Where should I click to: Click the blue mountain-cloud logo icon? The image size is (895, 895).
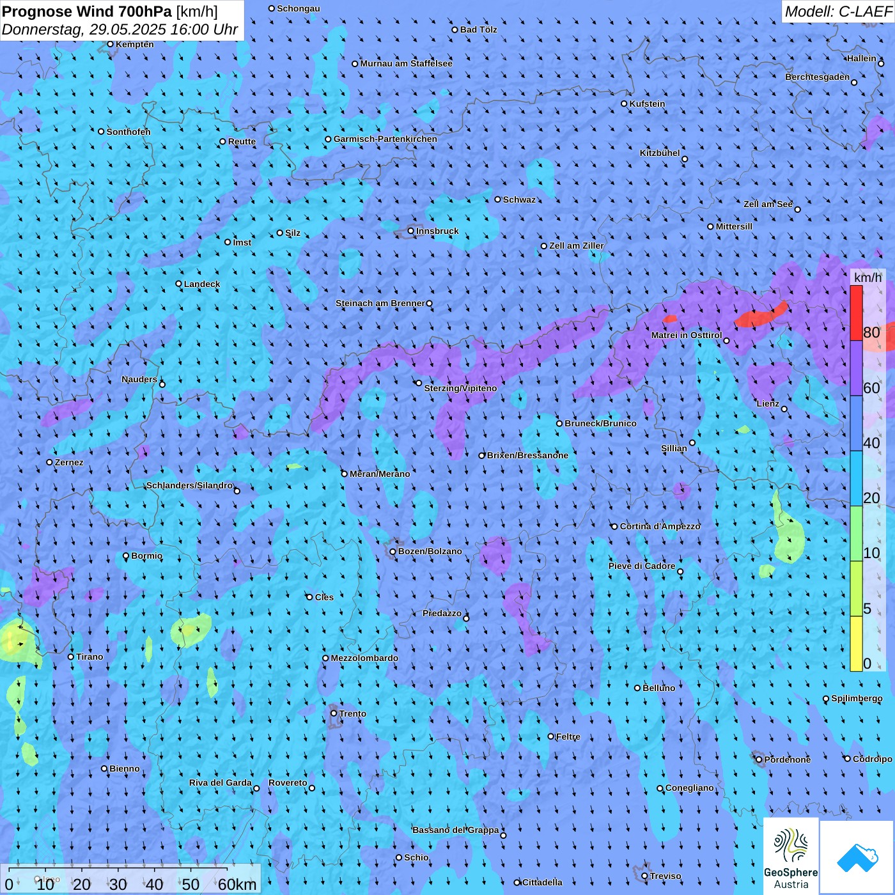(857, 857)
